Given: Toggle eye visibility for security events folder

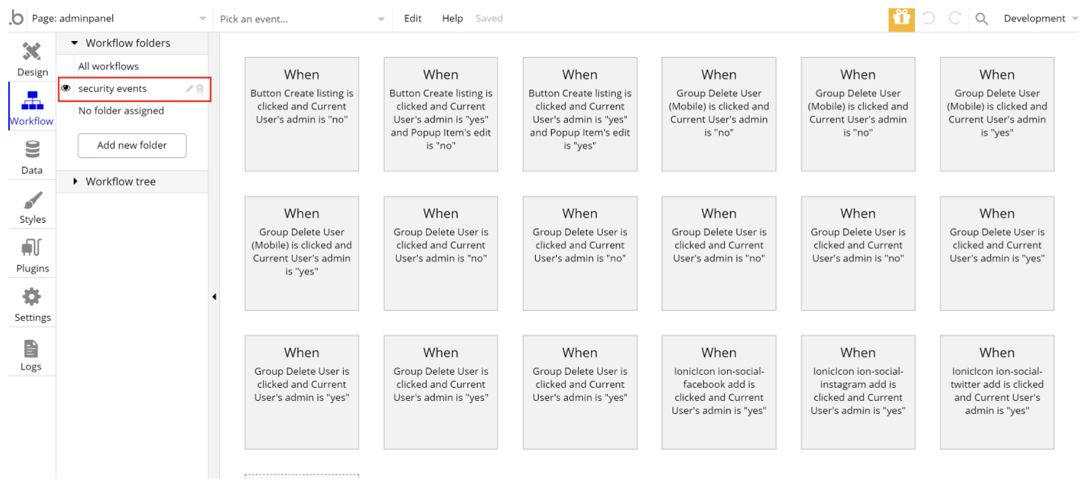Looking at the screenshot, I should point(66,88).
